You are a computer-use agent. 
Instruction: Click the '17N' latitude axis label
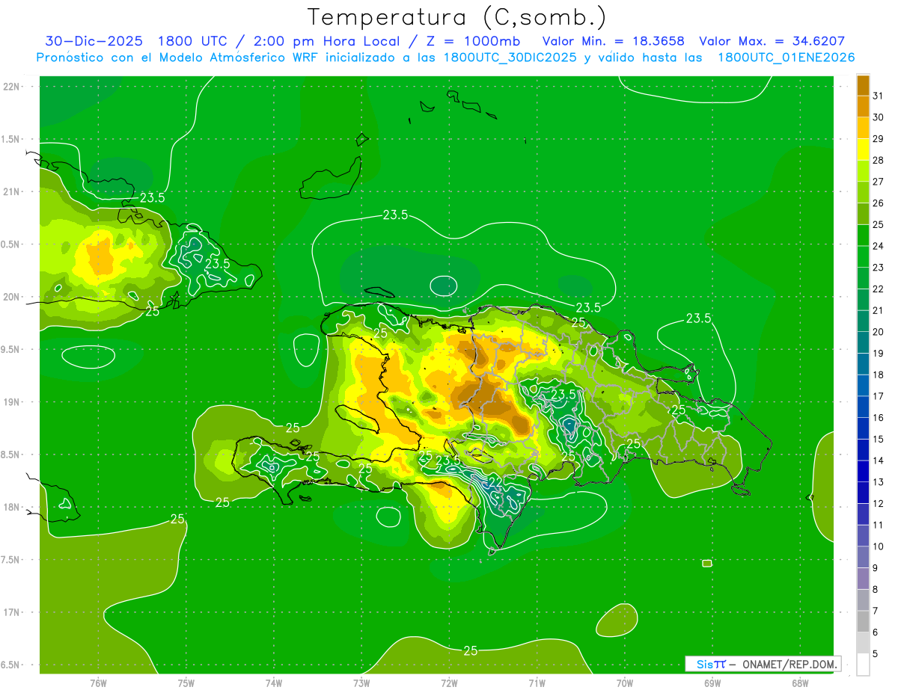11,612
